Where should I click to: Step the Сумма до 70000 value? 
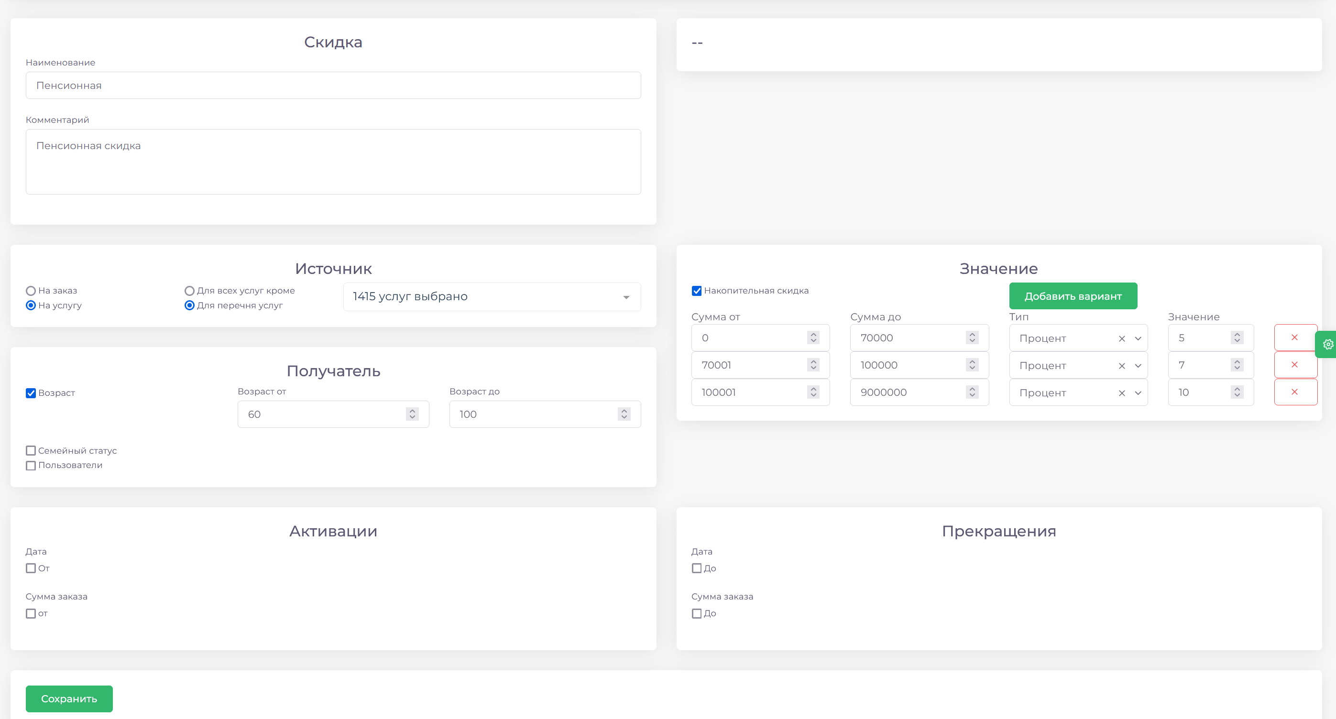click(x=973, y=338)
